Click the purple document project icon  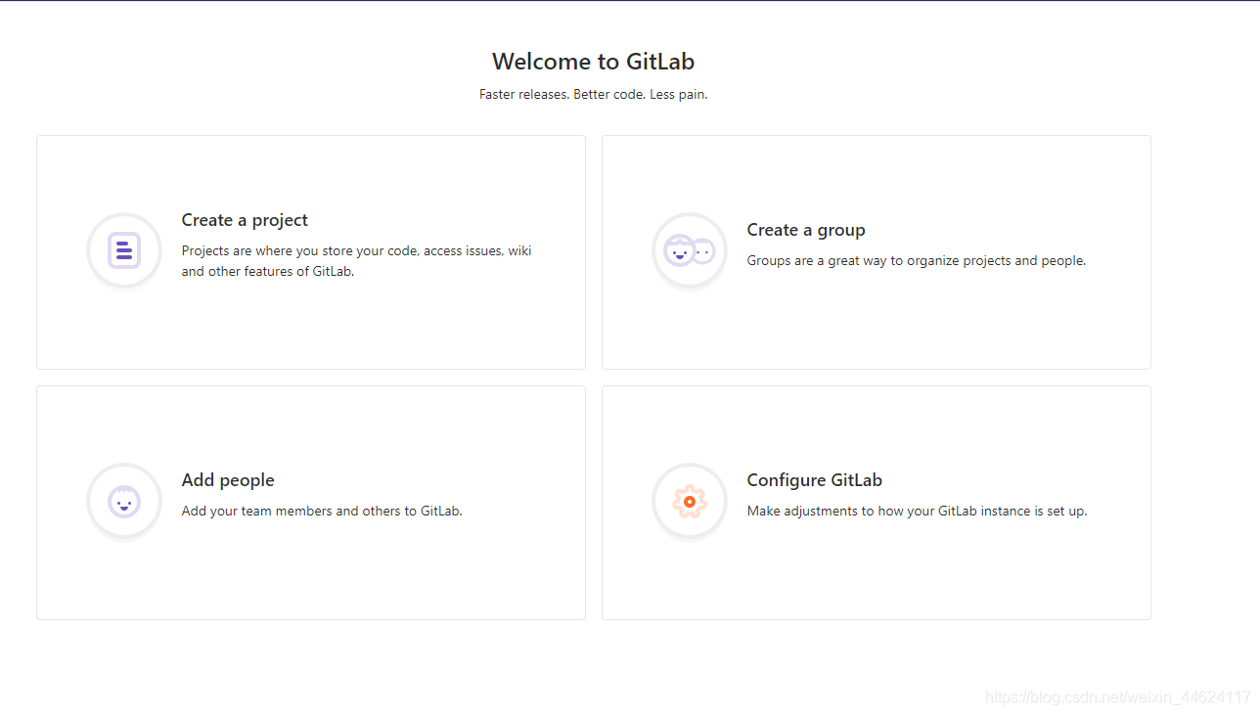pyautogui.click(x=124, y=250)
